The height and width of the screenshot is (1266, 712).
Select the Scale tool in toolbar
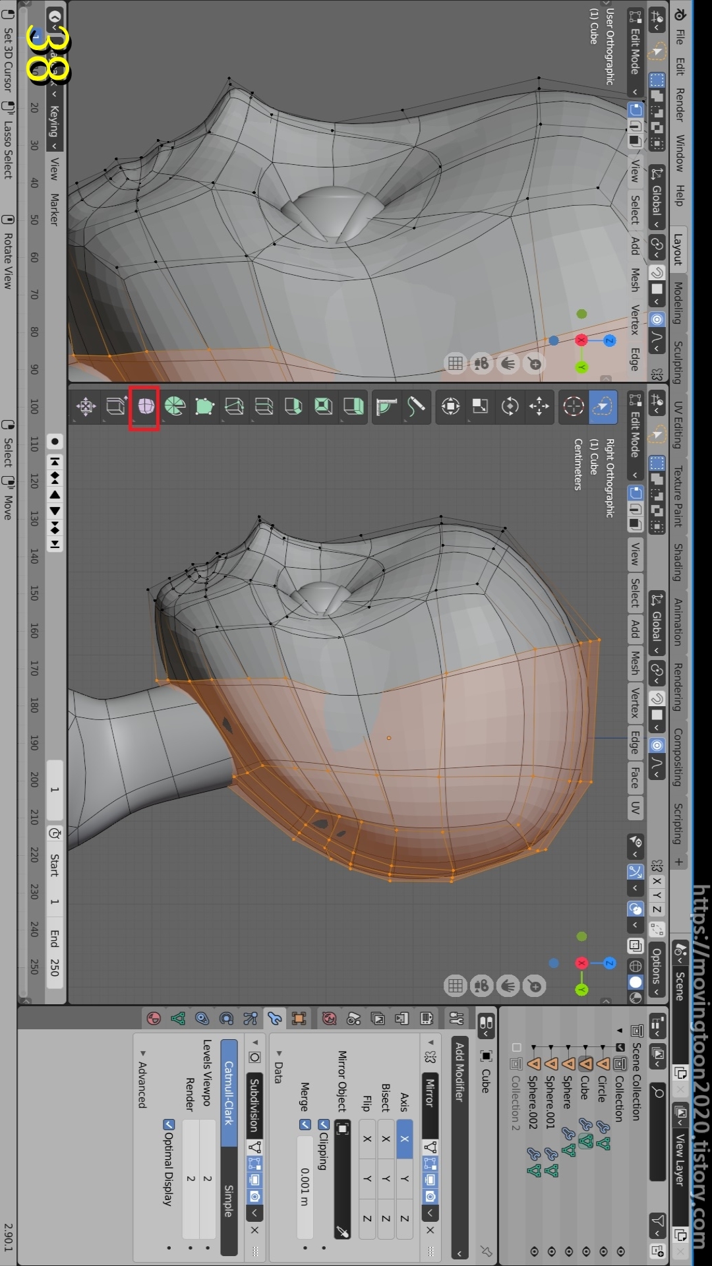pyautogui.click(x=480, y=406)
